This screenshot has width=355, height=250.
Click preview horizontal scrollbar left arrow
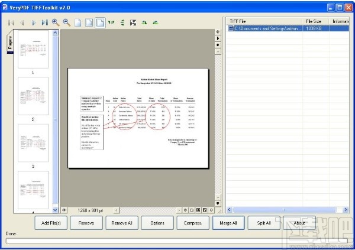coord(117,210)
